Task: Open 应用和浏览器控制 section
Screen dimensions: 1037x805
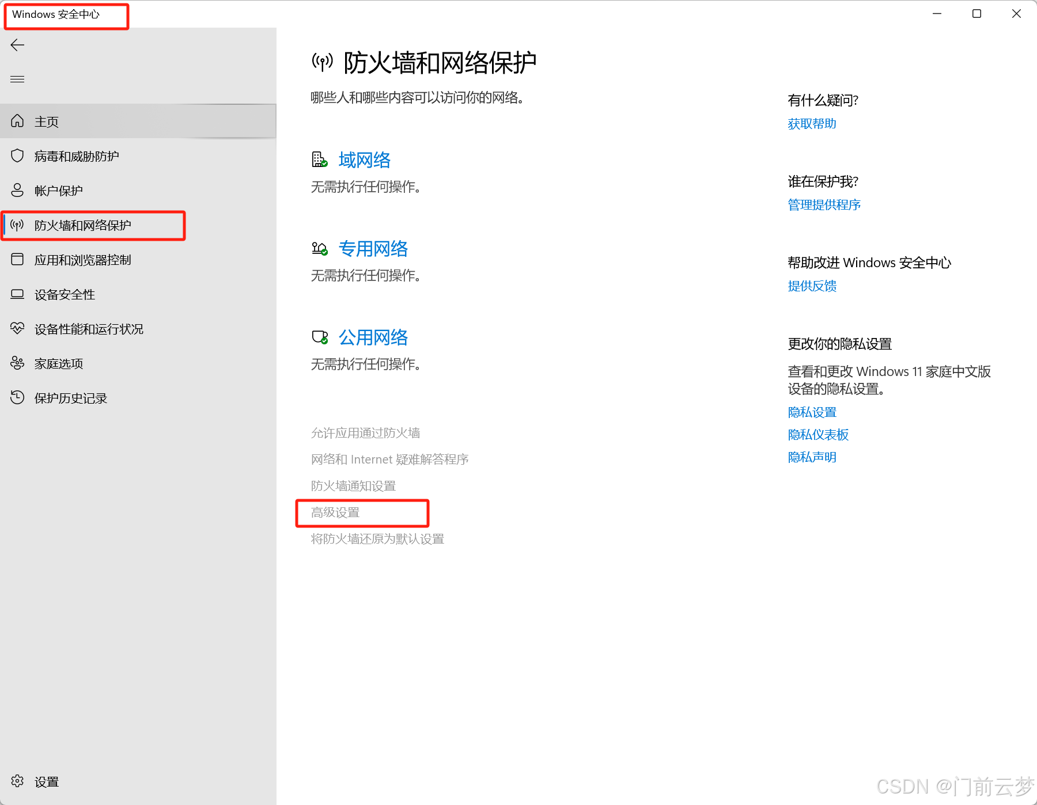Action: click(138, 260)
